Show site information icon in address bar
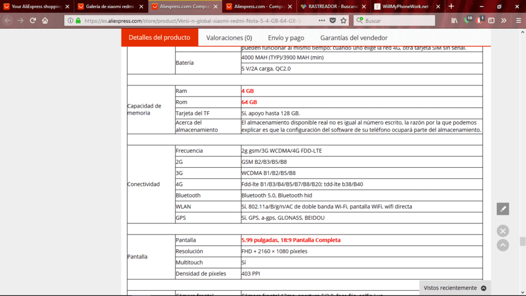This screenshot has width=526, height=296. [x=70, y=20]
